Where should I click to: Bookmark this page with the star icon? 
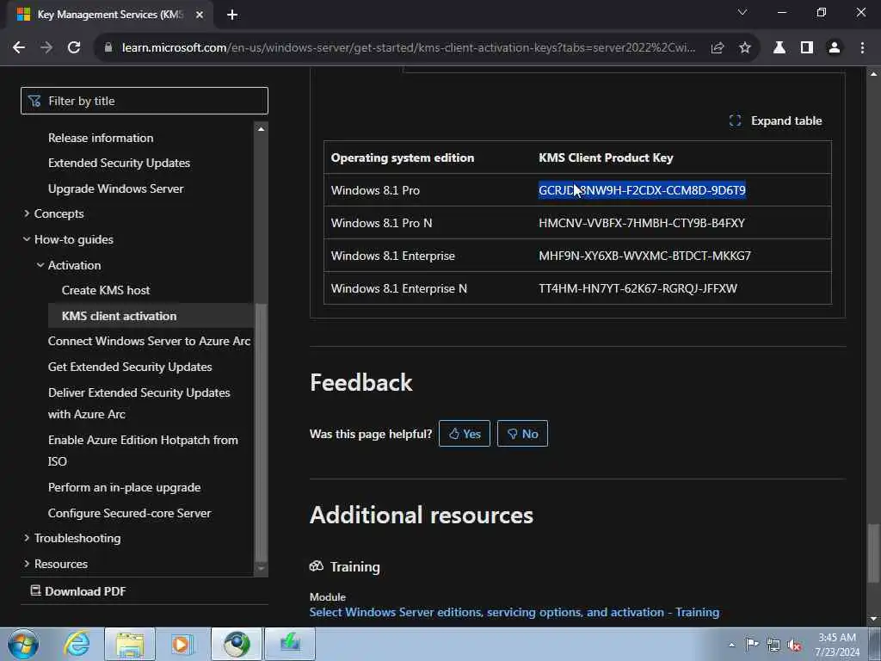745,48
